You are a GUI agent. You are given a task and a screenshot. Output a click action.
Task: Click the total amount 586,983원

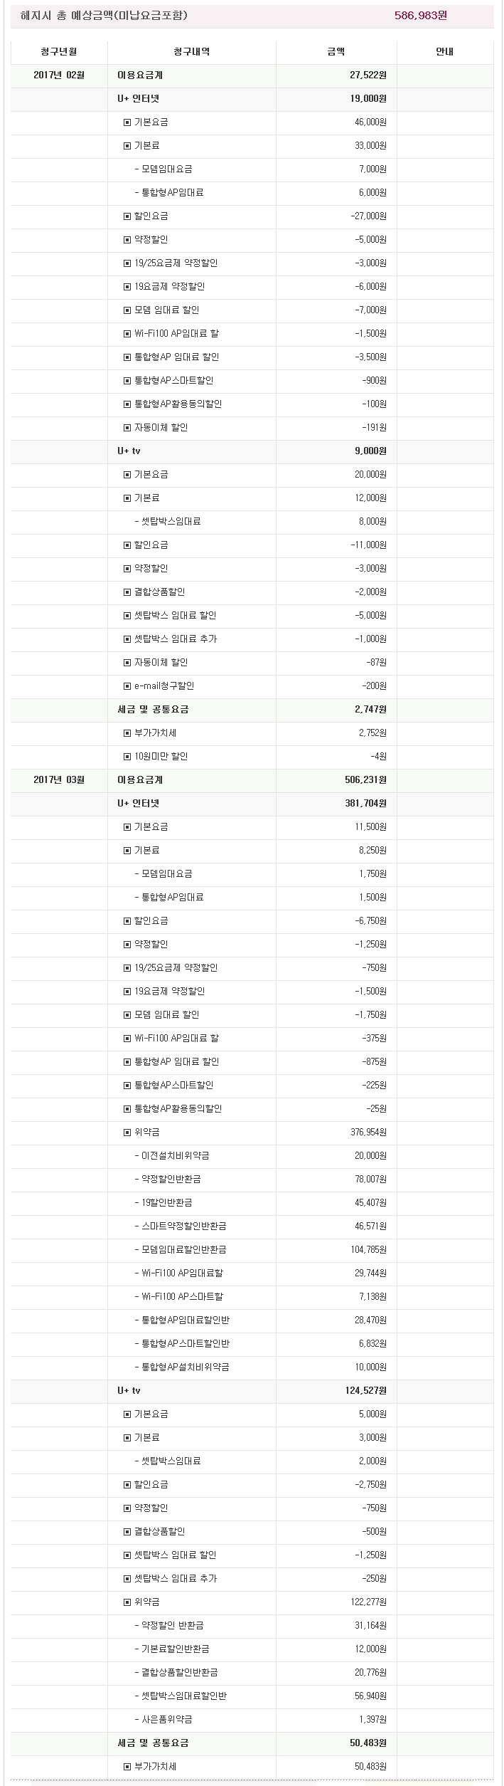(421, 16)
